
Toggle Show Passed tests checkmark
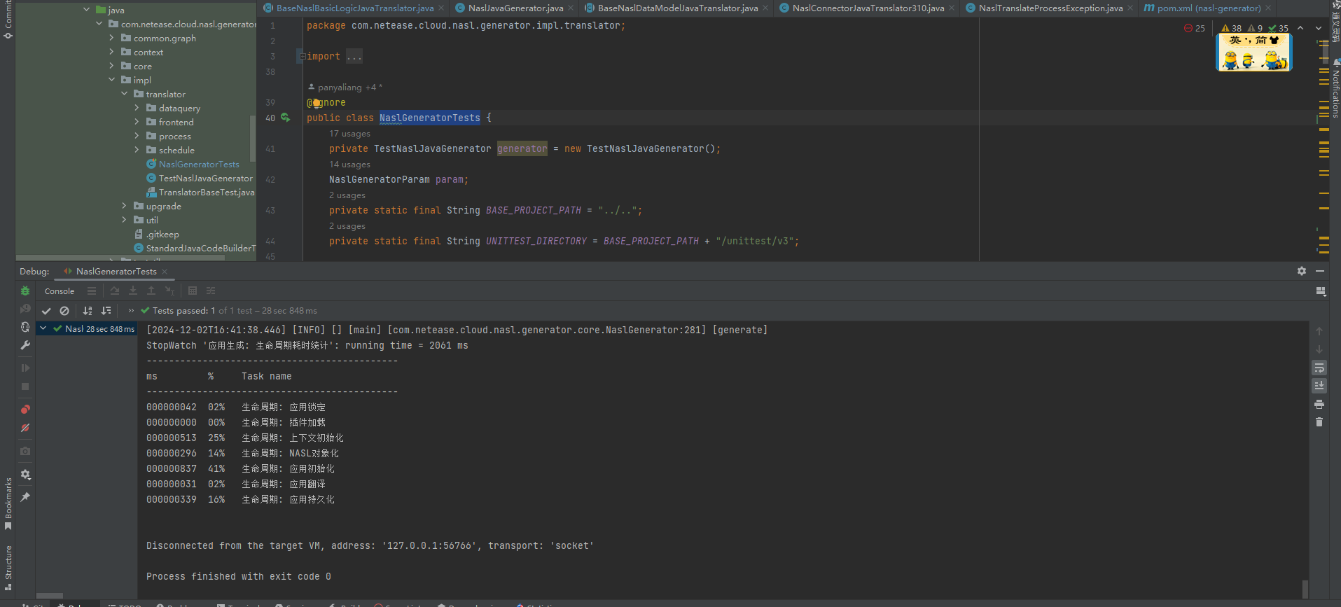click(x=46, y=311)
